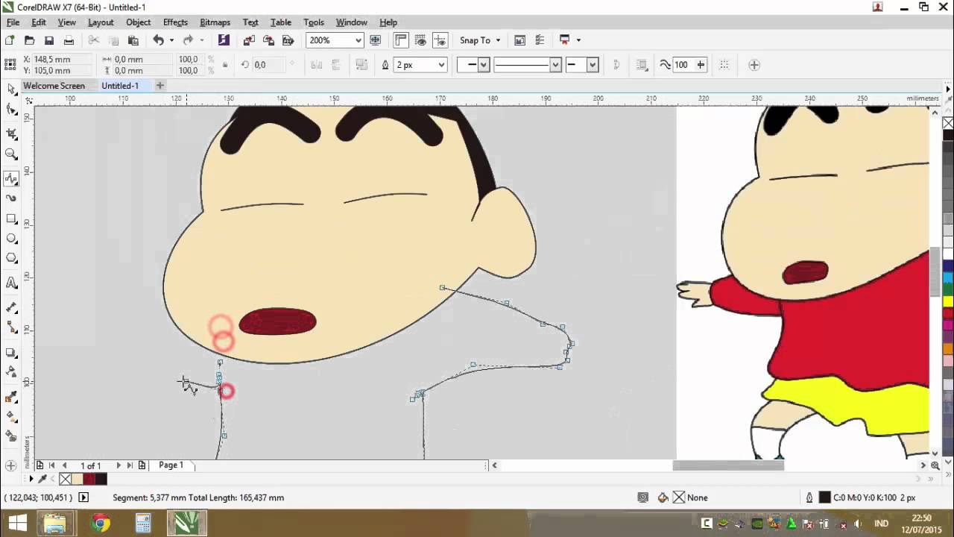Viewport: 954px width, 537px height.
Task: Select the Ellipse tool
Action: (x=10, y=238)
